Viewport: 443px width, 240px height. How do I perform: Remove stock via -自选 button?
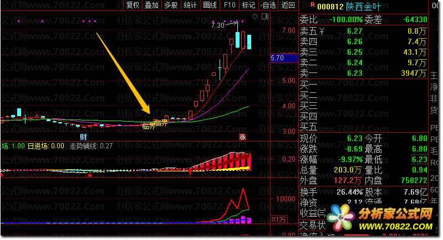tap(268, 5)
